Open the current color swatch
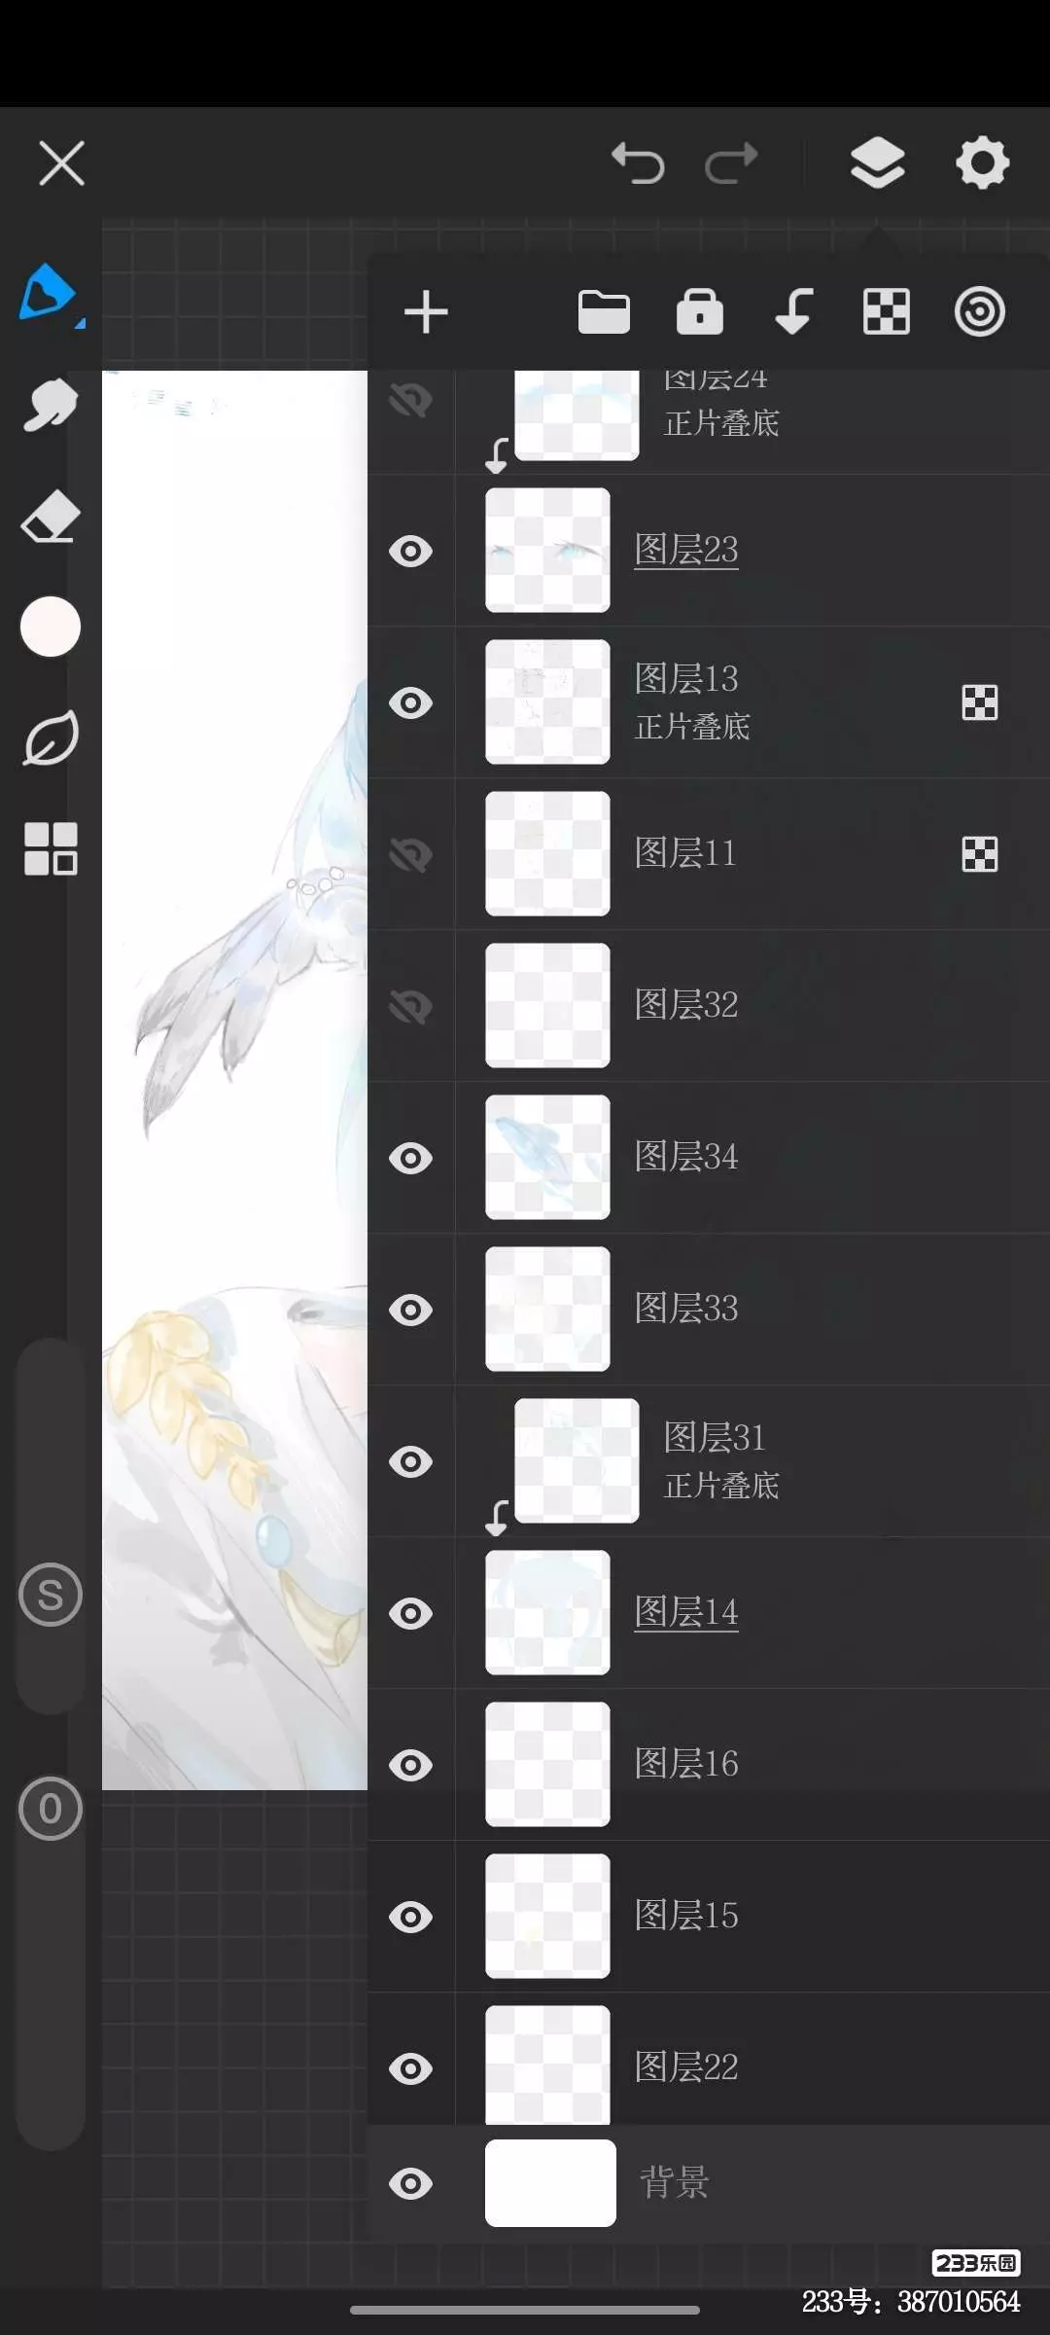The image size is (1050, 2335). pos(51,627)
